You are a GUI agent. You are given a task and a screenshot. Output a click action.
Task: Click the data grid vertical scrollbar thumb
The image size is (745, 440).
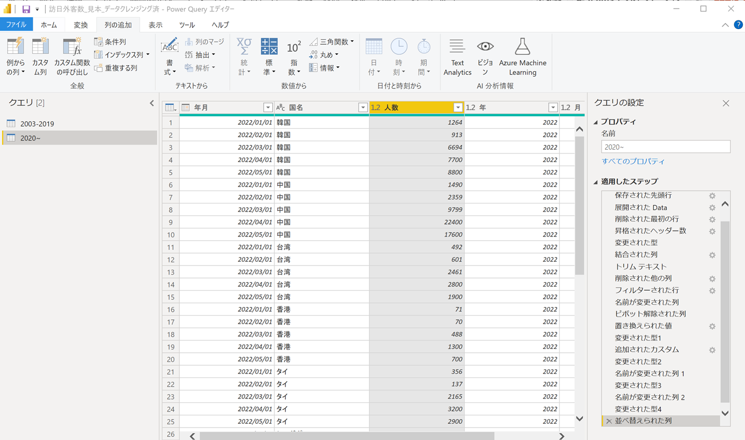(580, 205)
